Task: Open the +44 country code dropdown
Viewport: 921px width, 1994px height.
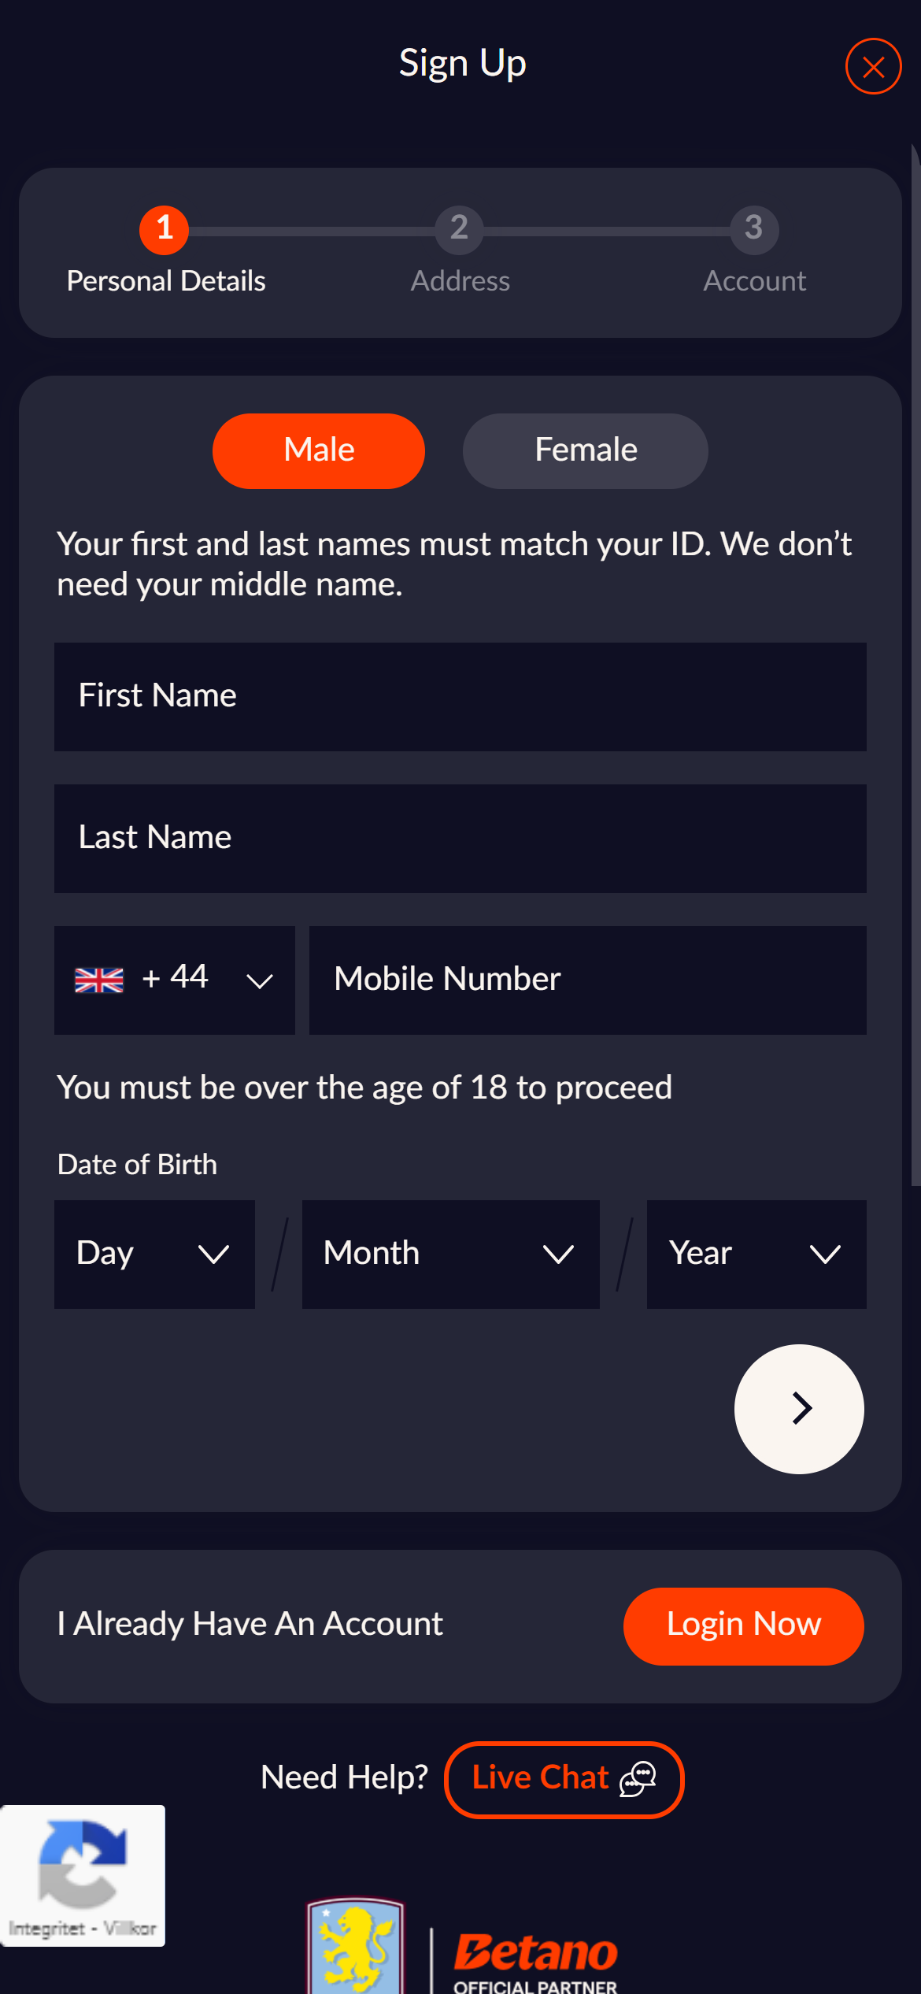Action: [175, 980]
